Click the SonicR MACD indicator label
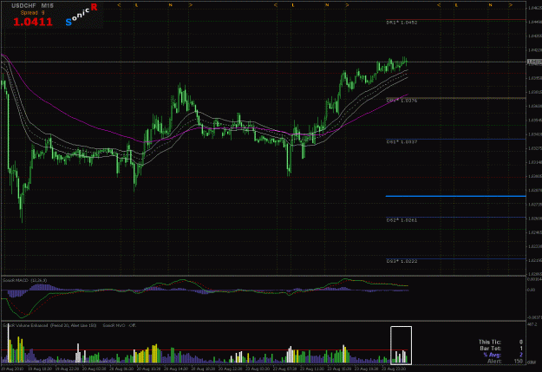Screen dimensions: 542x372 25,280
